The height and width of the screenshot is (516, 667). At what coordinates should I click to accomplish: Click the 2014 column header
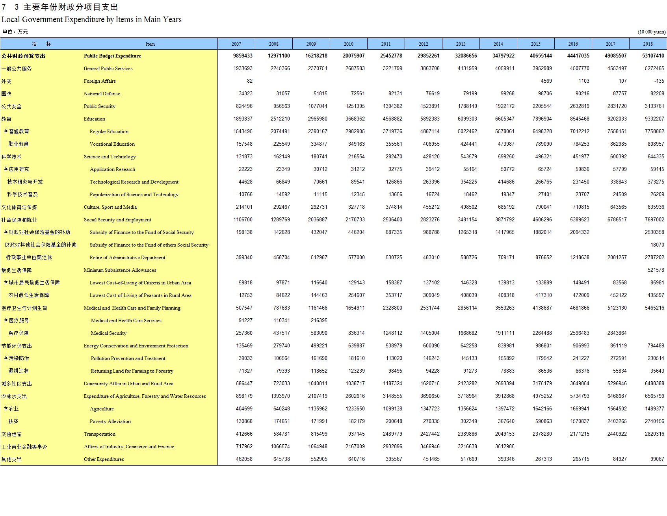coord(498,44)
